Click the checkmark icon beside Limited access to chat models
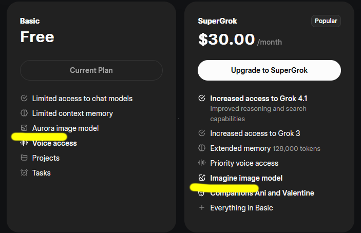This screenshot has width=361, height=233. click(24, 98)
